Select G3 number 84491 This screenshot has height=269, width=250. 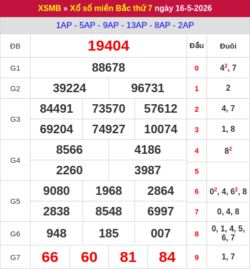pyautogui.click(x=56, y=109)
